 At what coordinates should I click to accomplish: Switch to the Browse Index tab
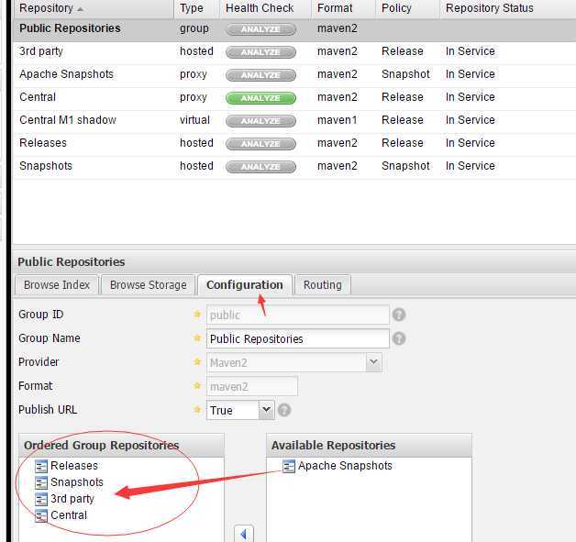(x=57, y=285)
